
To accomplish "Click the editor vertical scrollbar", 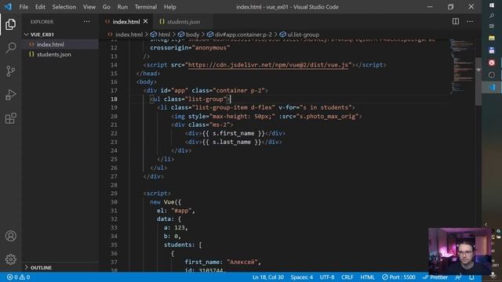I will point(478,81).
